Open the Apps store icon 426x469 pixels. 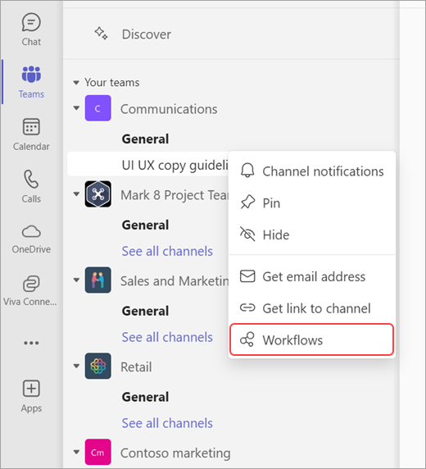[x=31, y=396]
